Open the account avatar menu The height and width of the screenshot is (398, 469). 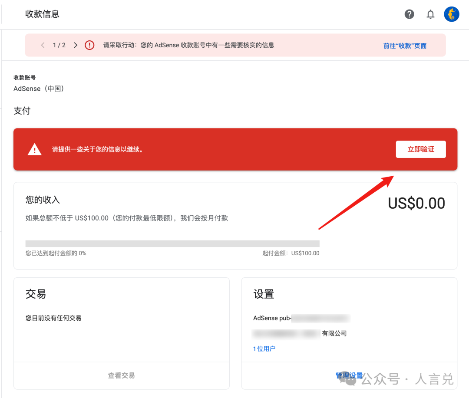coord(451,14)
